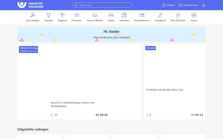
Task: Click the wine glass and fork icon
Action: pyautogui.click(x=178, y=15)
